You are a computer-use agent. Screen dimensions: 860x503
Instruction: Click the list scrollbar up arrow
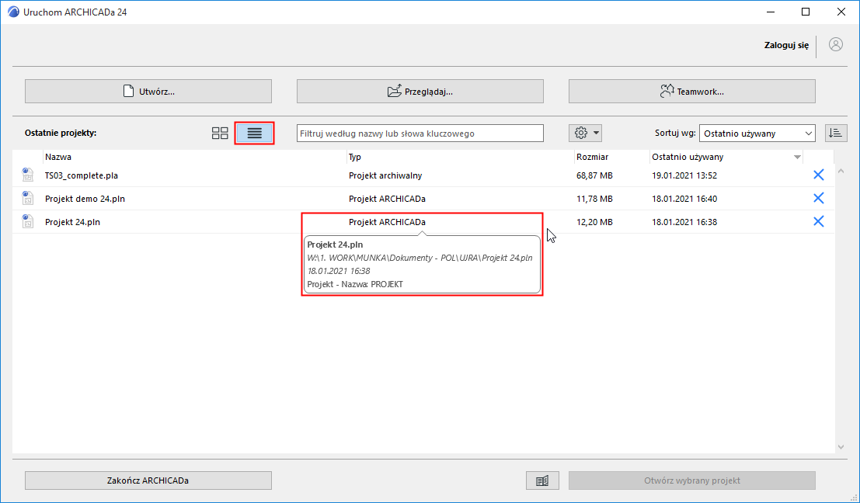(x=841, y=172)
